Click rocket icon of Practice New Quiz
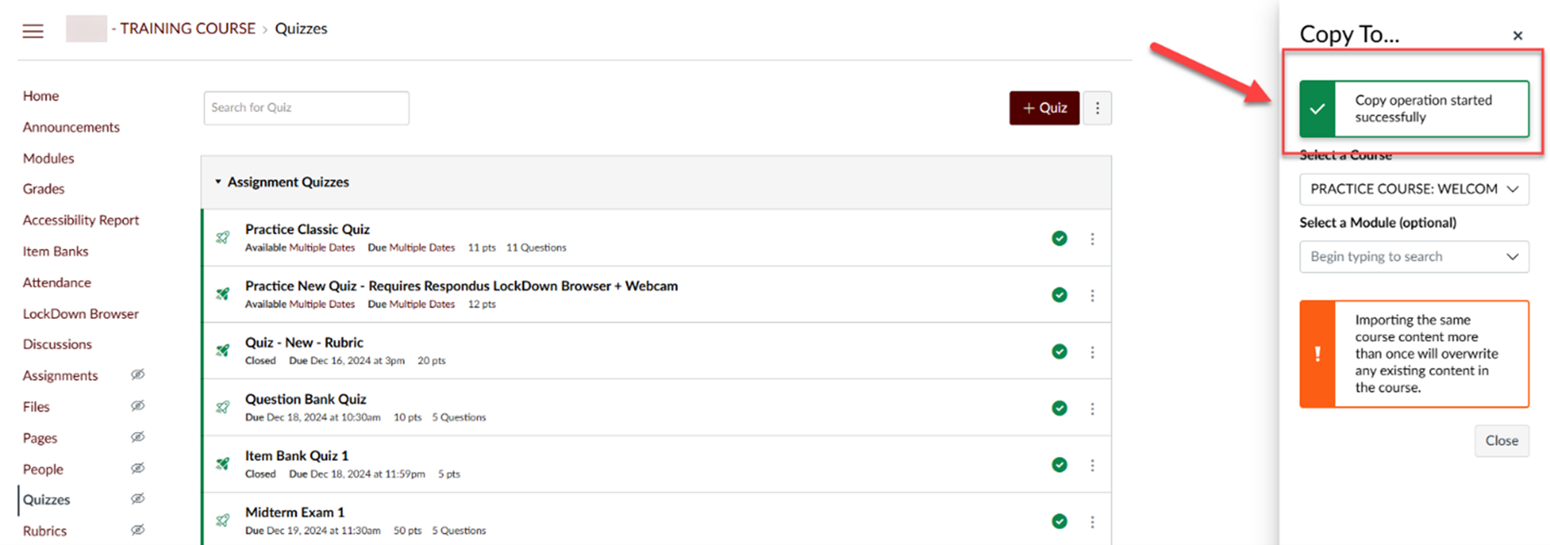Image resolution: width=1550 pixels, height=545 pixels. tap(222, 294)
